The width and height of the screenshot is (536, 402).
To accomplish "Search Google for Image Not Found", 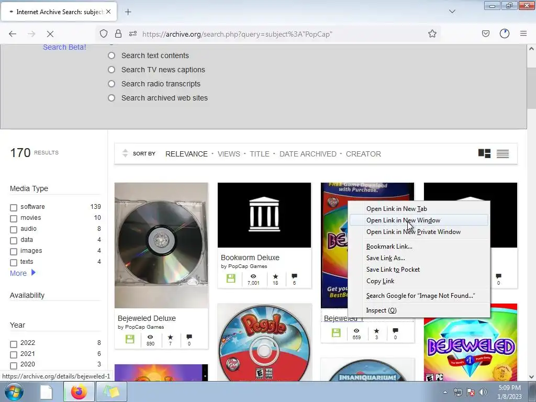I will click(419, 296).
